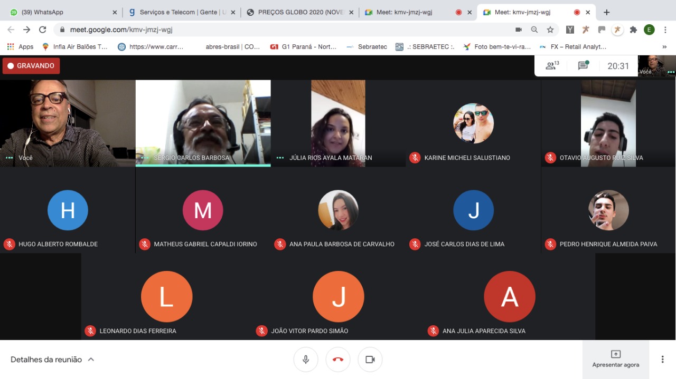
Task: Bookmark page with the star icon
Action: point(550,30)
